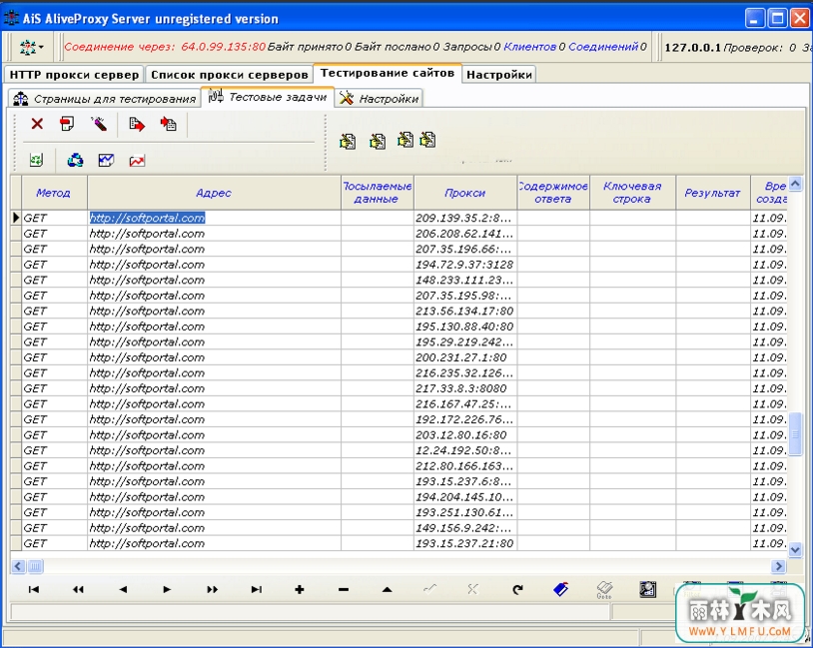Viewport: 813px width, 648px height.
Task: Click the red line chart icon
Action: click(x=137, y=161)
